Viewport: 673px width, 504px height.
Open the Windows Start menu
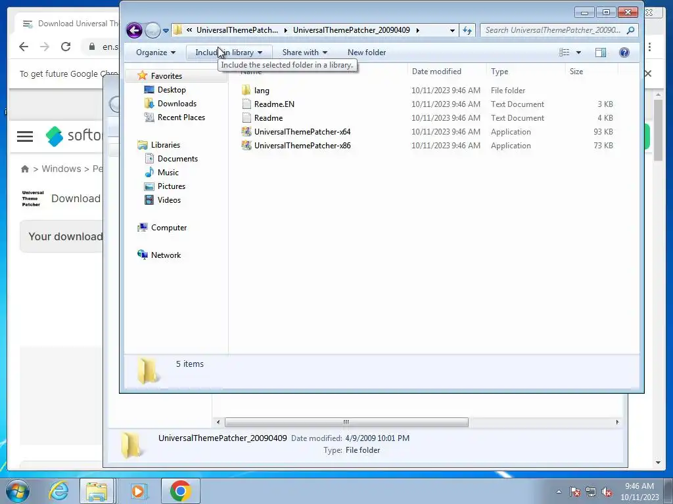pos(18,491)
